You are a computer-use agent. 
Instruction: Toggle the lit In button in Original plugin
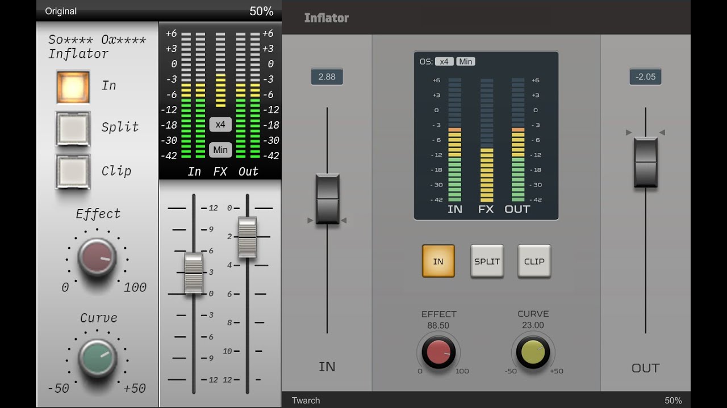(73, 87)
